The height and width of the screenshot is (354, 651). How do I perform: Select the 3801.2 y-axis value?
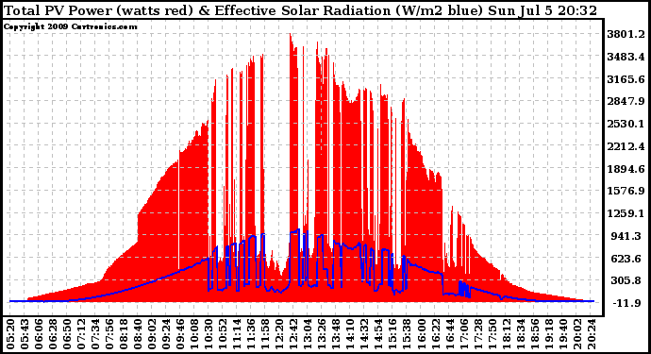tap(626, 34)
